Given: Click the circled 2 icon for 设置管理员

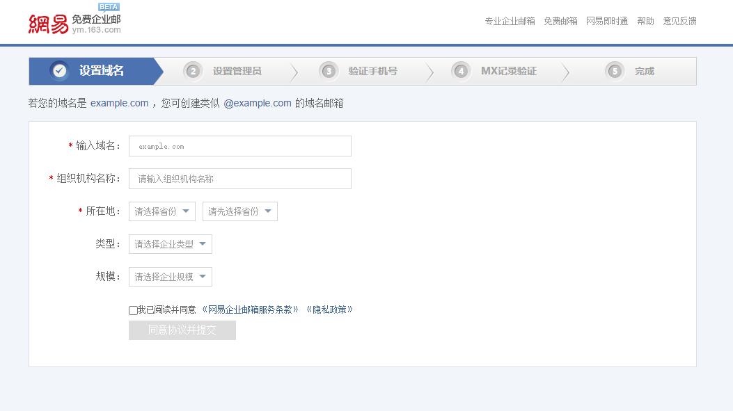Looking at the screenshot, I should (191, 70).
